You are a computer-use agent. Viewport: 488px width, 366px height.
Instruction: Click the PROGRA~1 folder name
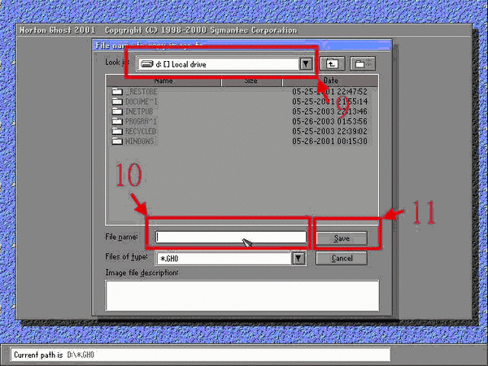coord(141,121)
